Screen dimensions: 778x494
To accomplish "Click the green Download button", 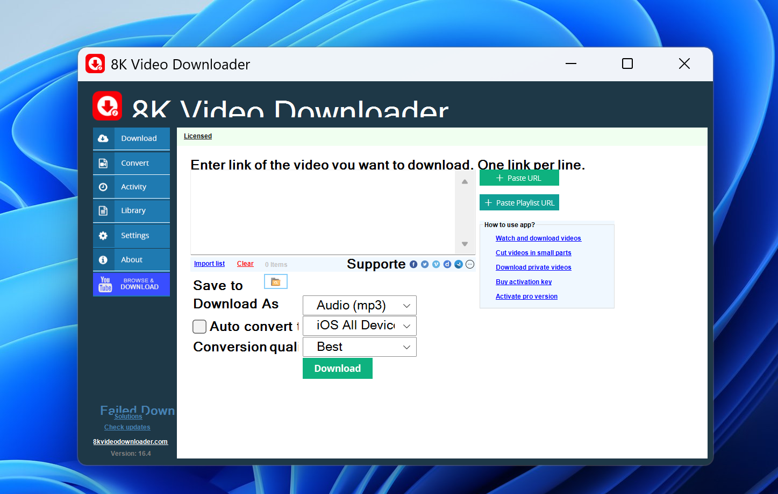I will [338, 369].
